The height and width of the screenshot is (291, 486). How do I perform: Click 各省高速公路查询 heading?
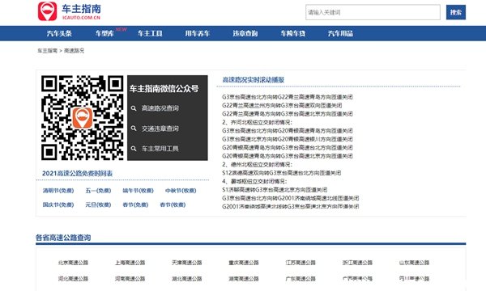(63, 238)
